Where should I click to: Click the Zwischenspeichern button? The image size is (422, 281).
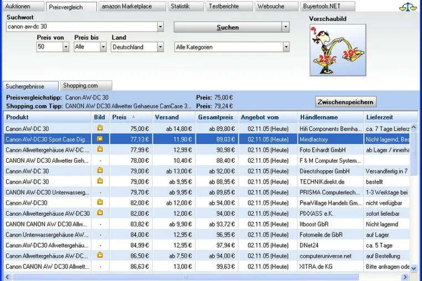pyautogui.click(x=346, y=102)
